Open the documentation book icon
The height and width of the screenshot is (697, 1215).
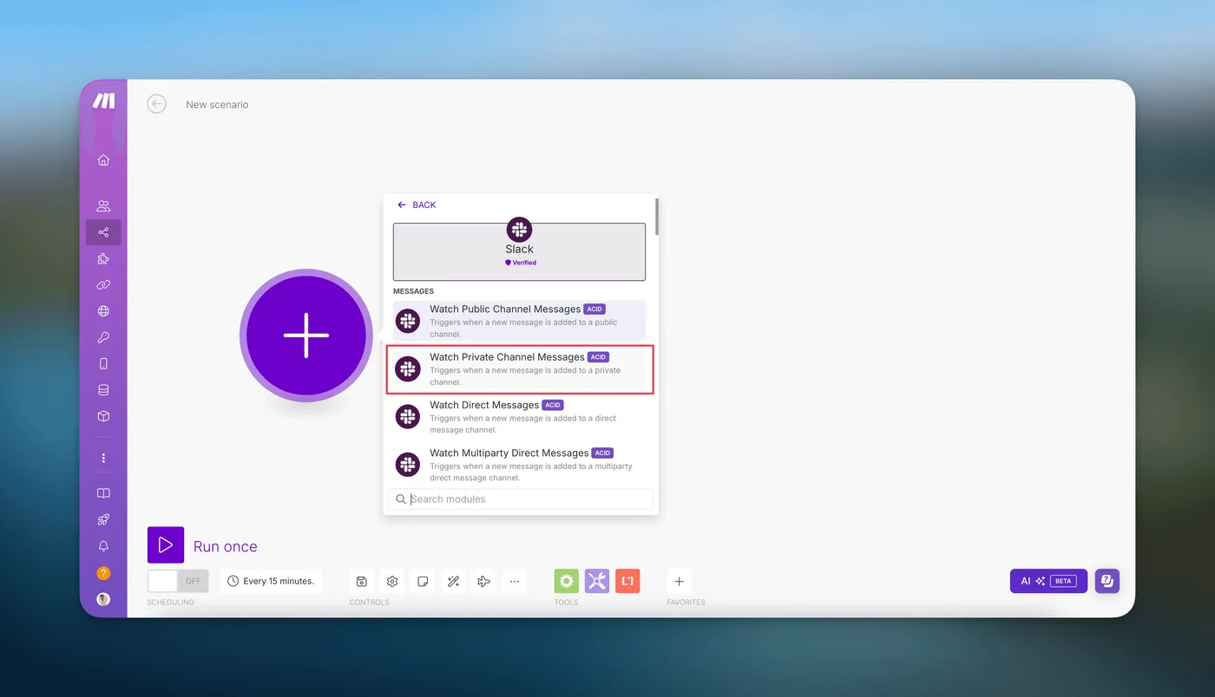point(103,493)
